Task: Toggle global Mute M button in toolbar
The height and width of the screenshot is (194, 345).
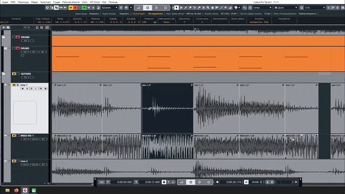Action: (71, 8)
